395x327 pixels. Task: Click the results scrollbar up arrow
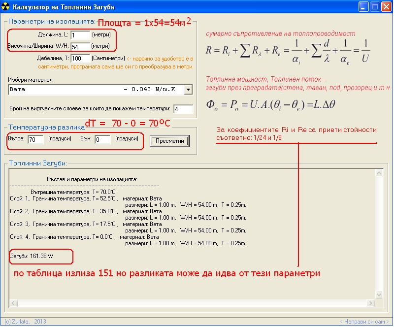point(379,173)
